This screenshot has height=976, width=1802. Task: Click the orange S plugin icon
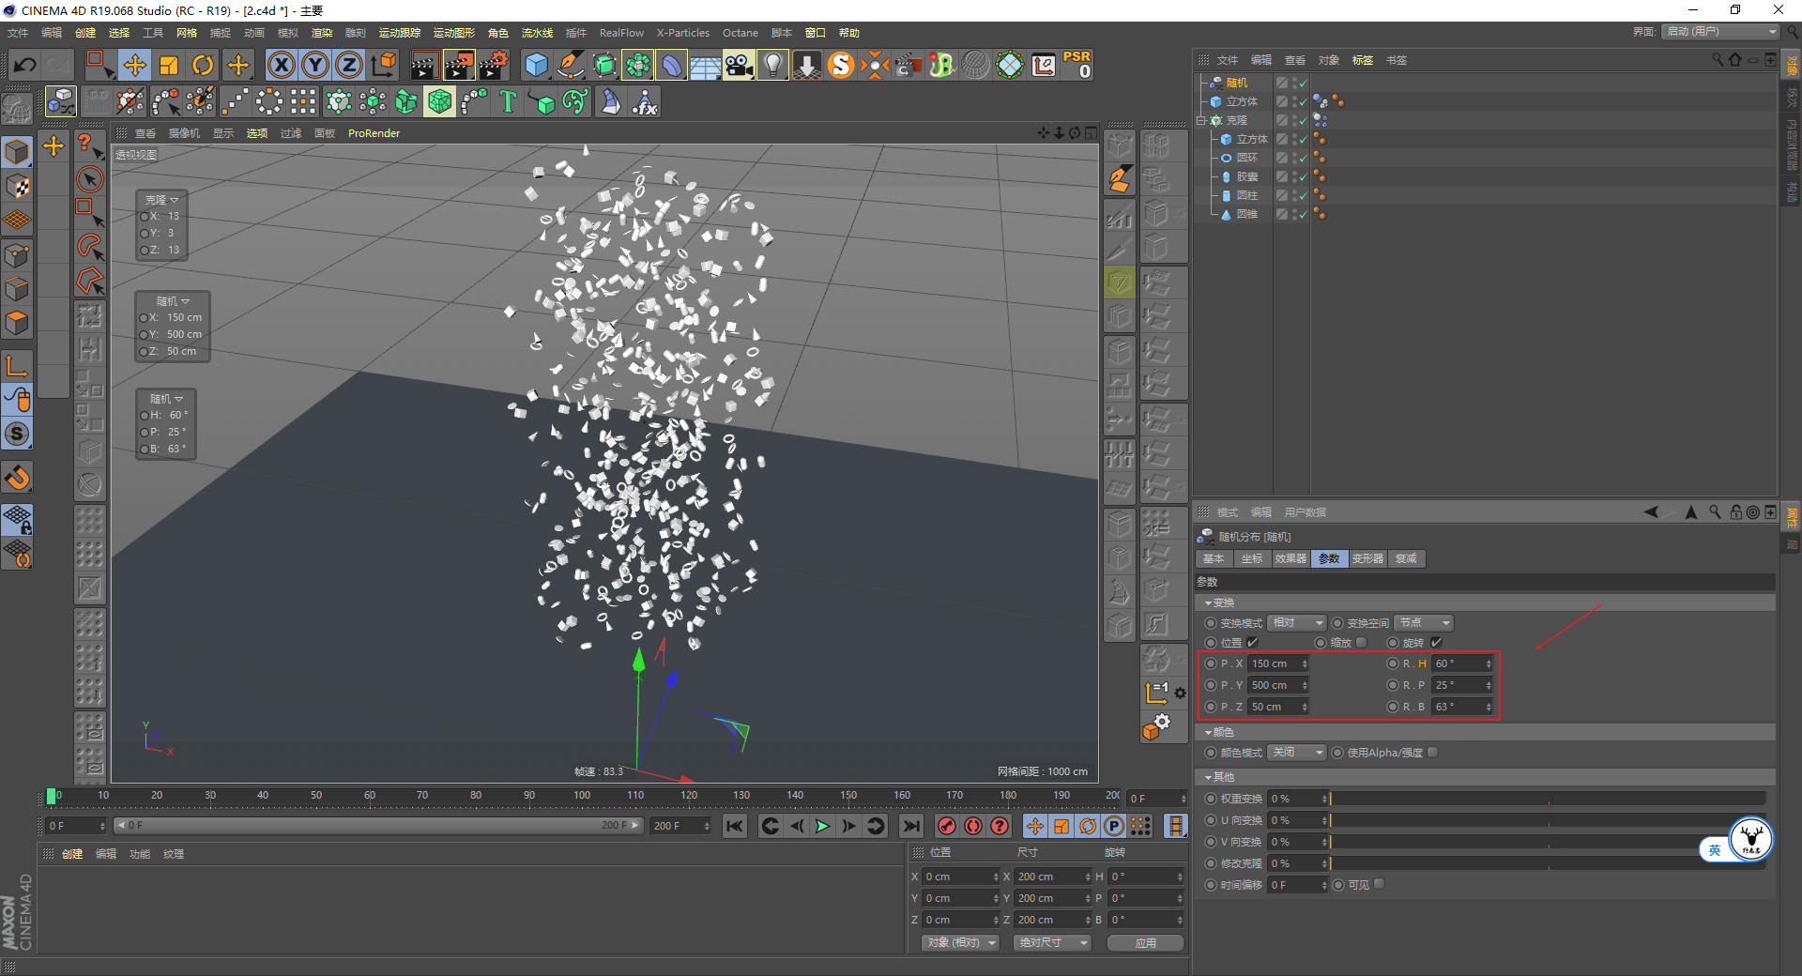tap(841, 66)
